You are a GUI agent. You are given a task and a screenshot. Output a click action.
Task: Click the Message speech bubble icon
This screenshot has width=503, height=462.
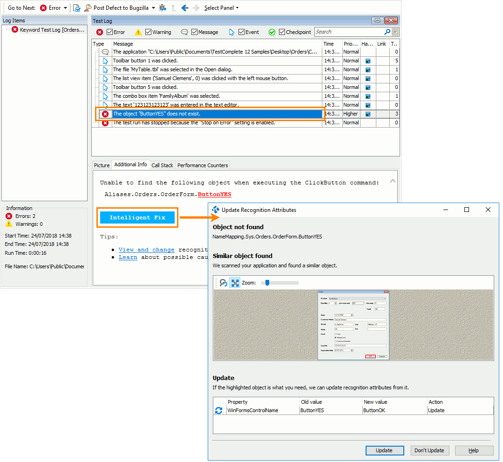coord(184,32)
